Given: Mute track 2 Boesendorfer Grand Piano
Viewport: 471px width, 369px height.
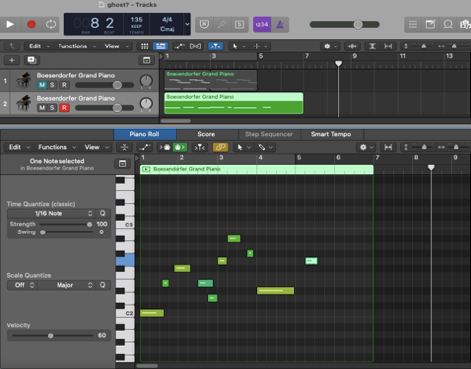Looking at the screenshot, I should (42, 108).
